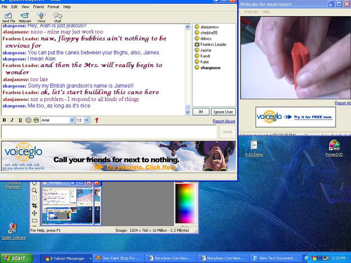Click the Chat toolbar icon
The image size is (351, 263).
click(x=58, y=18)
